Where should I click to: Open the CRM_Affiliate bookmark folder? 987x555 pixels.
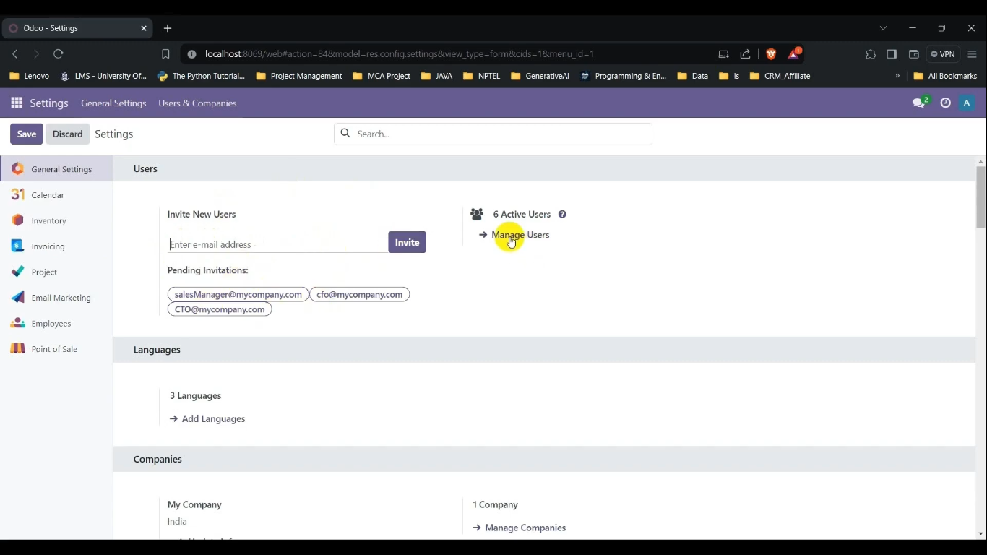pos(780,76)
